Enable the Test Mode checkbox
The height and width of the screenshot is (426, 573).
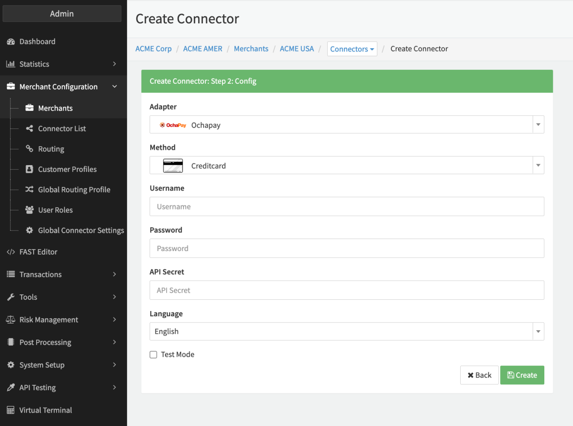coord(154,355)
